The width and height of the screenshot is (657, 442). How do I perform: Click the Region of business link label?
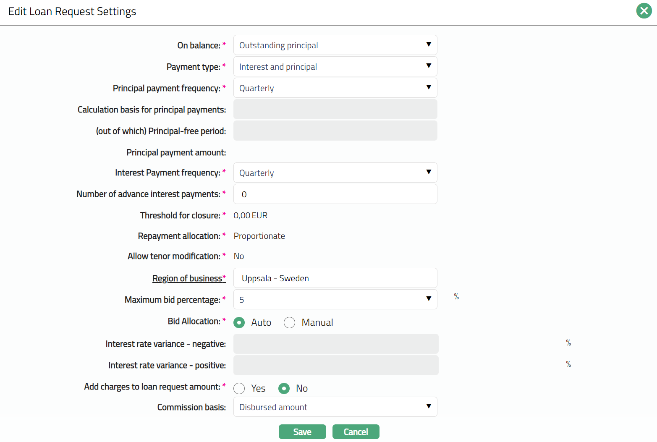(188, 278)
